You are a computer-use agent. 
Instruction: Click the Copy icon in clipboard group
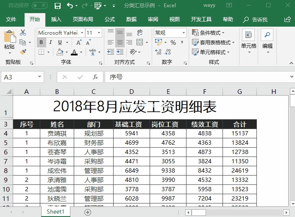click(23, 42)
